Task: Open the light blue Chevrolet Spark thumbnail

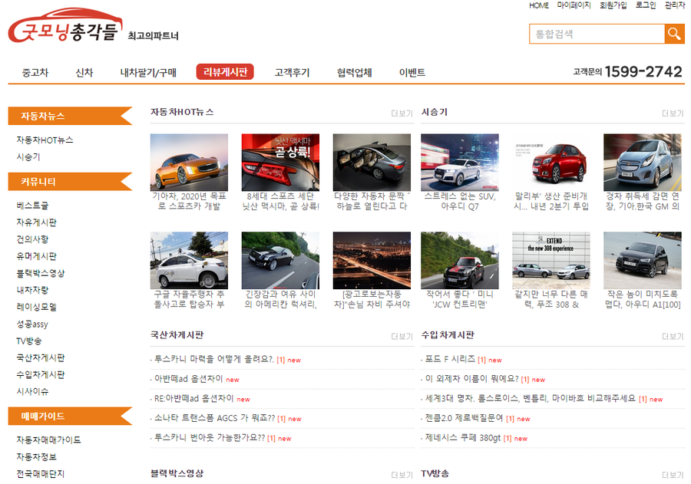Action: tap(643, 162)
